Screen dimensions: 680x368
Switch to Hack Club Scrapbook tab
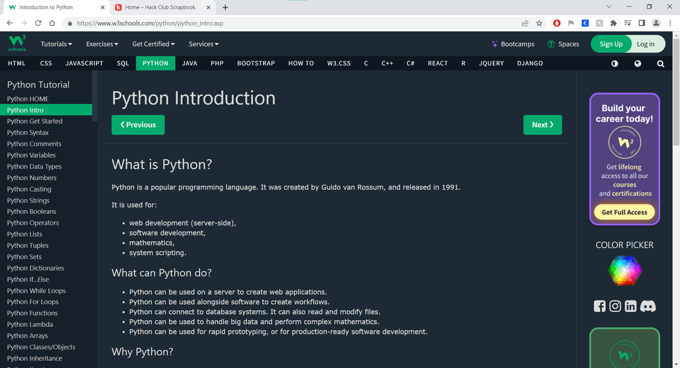[160, 7]
